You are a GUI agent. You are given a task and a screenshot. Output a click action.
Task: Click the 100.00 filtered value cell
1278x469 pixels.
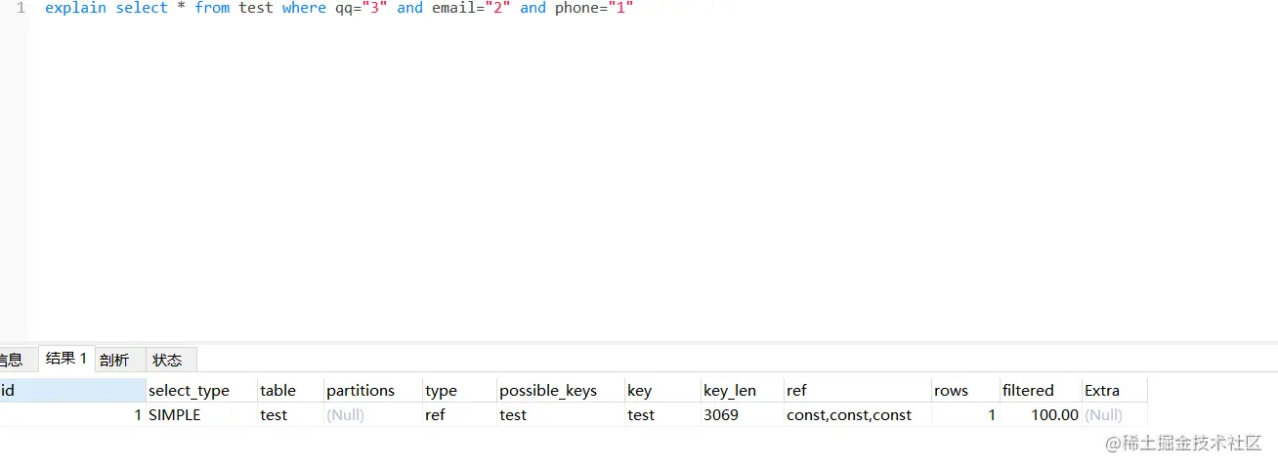(x=1041, y=415)
